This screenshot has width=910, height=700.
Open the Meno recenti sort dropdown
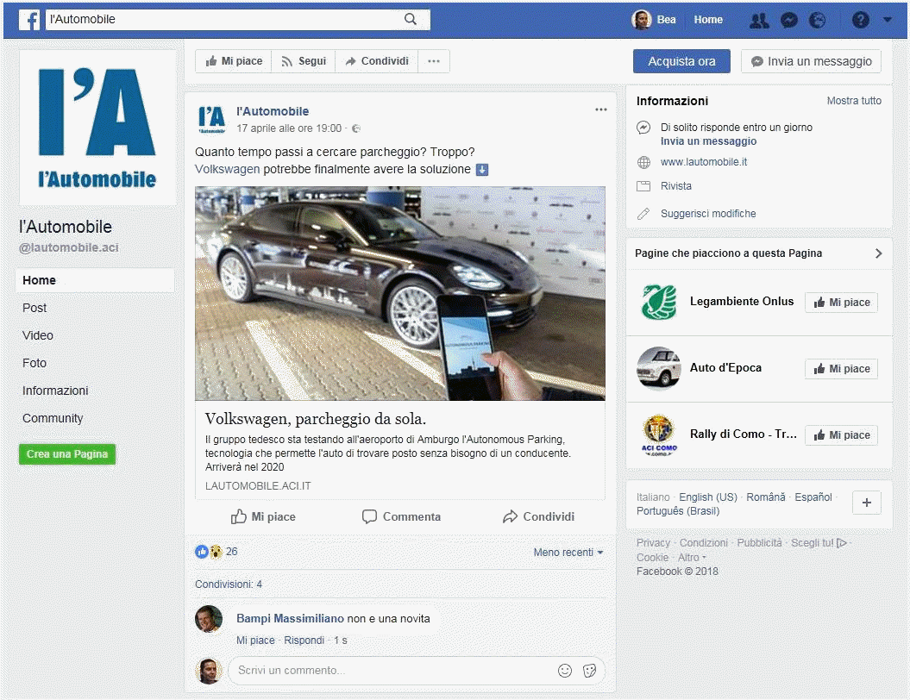tap(568, 552)
